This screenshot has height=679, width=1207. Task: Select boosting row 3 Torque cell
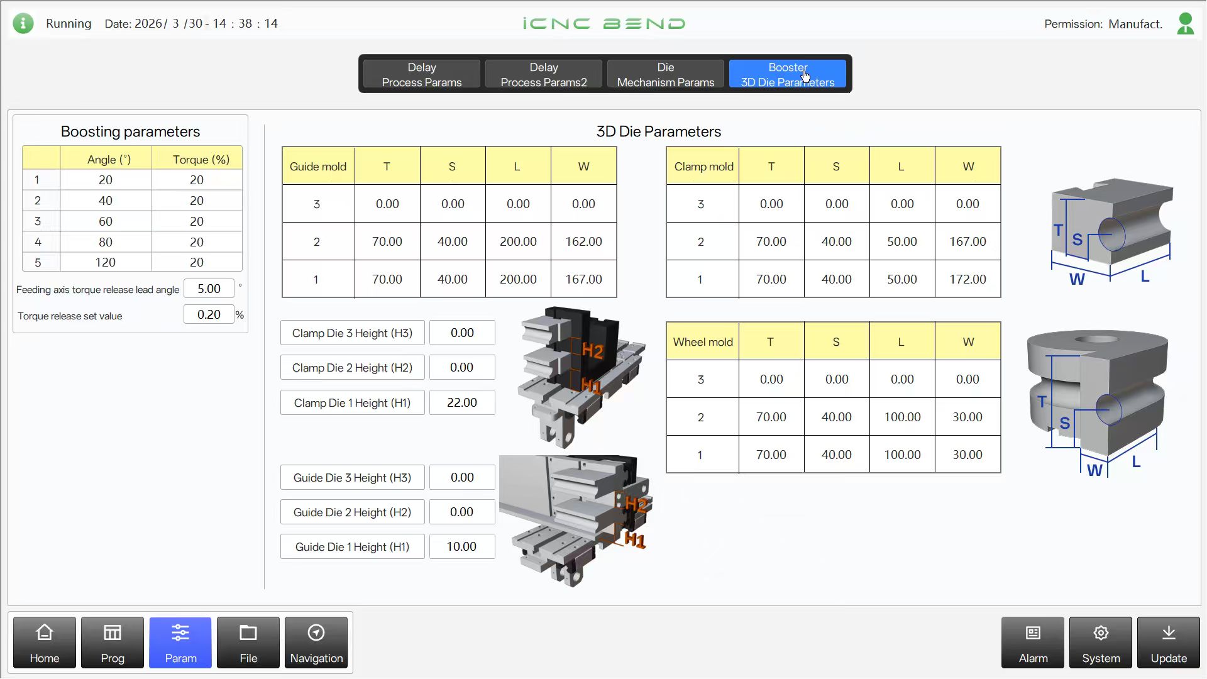point(197,221)
